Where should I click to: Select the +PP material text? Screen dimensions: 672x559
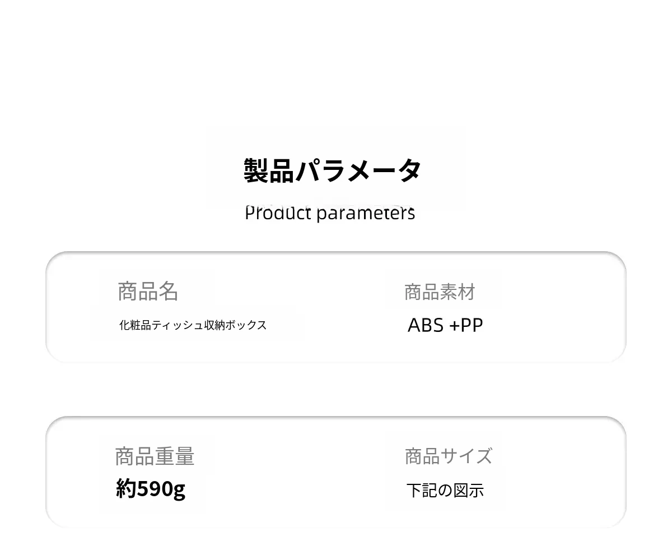[466, 325]
